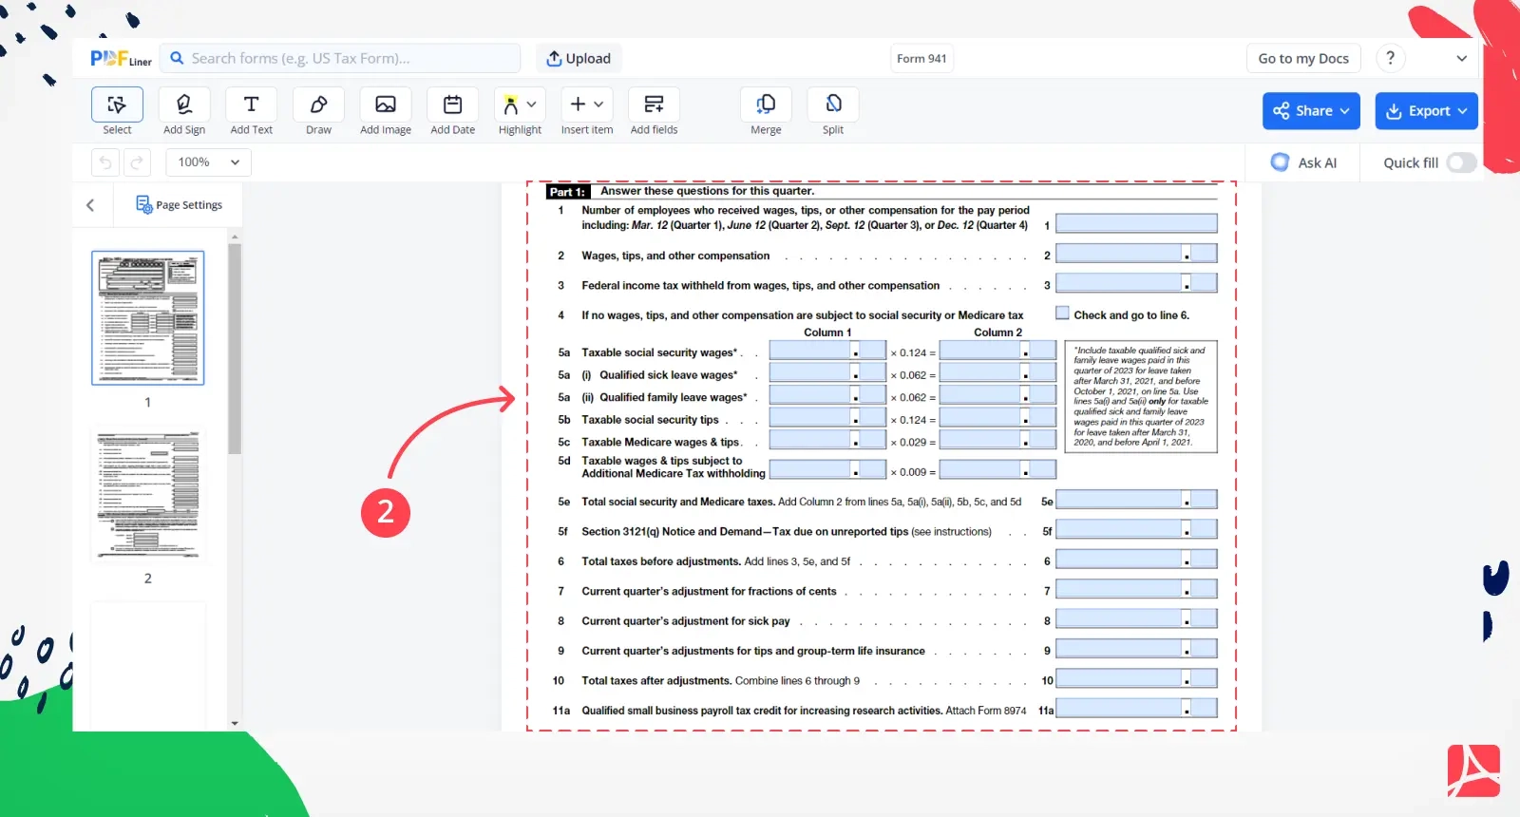Click the "Column 1" header text
This screenshot has width=1520, height=817.
[x=827, y=332]
